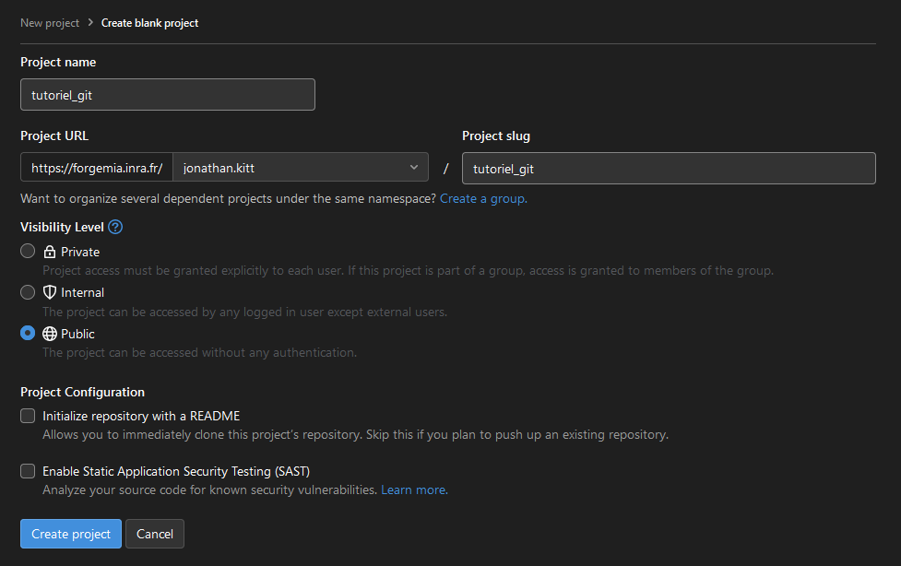
Task: Follow the SAST Learn more link
Action: tap(414, 490)
